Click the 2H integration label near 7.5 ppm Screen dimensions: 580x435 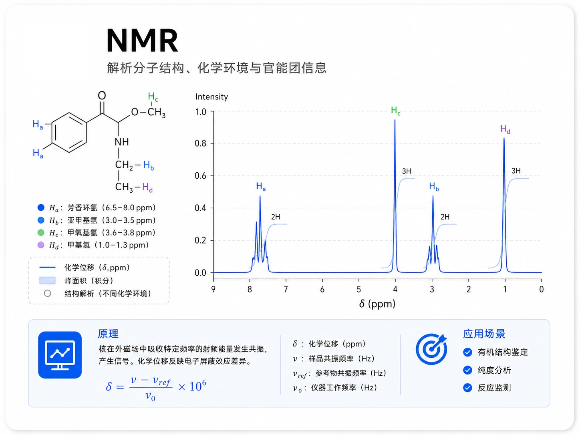pyautogui.click(x=276, y=217)
